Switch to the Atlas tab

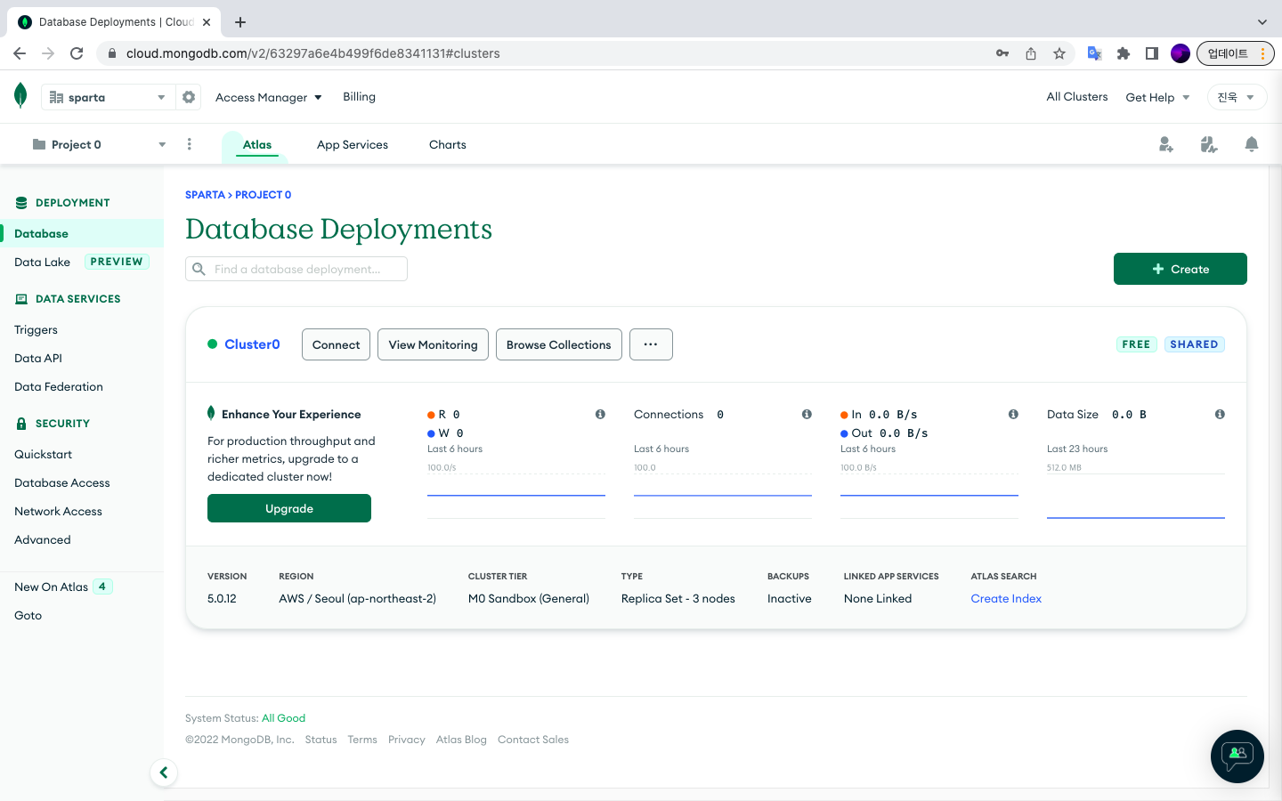coord(257,144)
